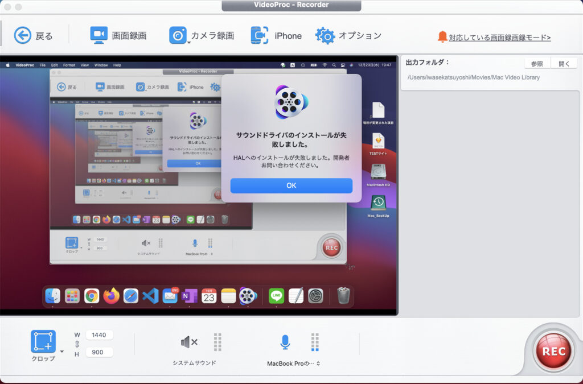The height and width of the screenshot is (384, 583).
Task: Click the Wi-Fi status icon in menu bar
Action: point(325,65)
